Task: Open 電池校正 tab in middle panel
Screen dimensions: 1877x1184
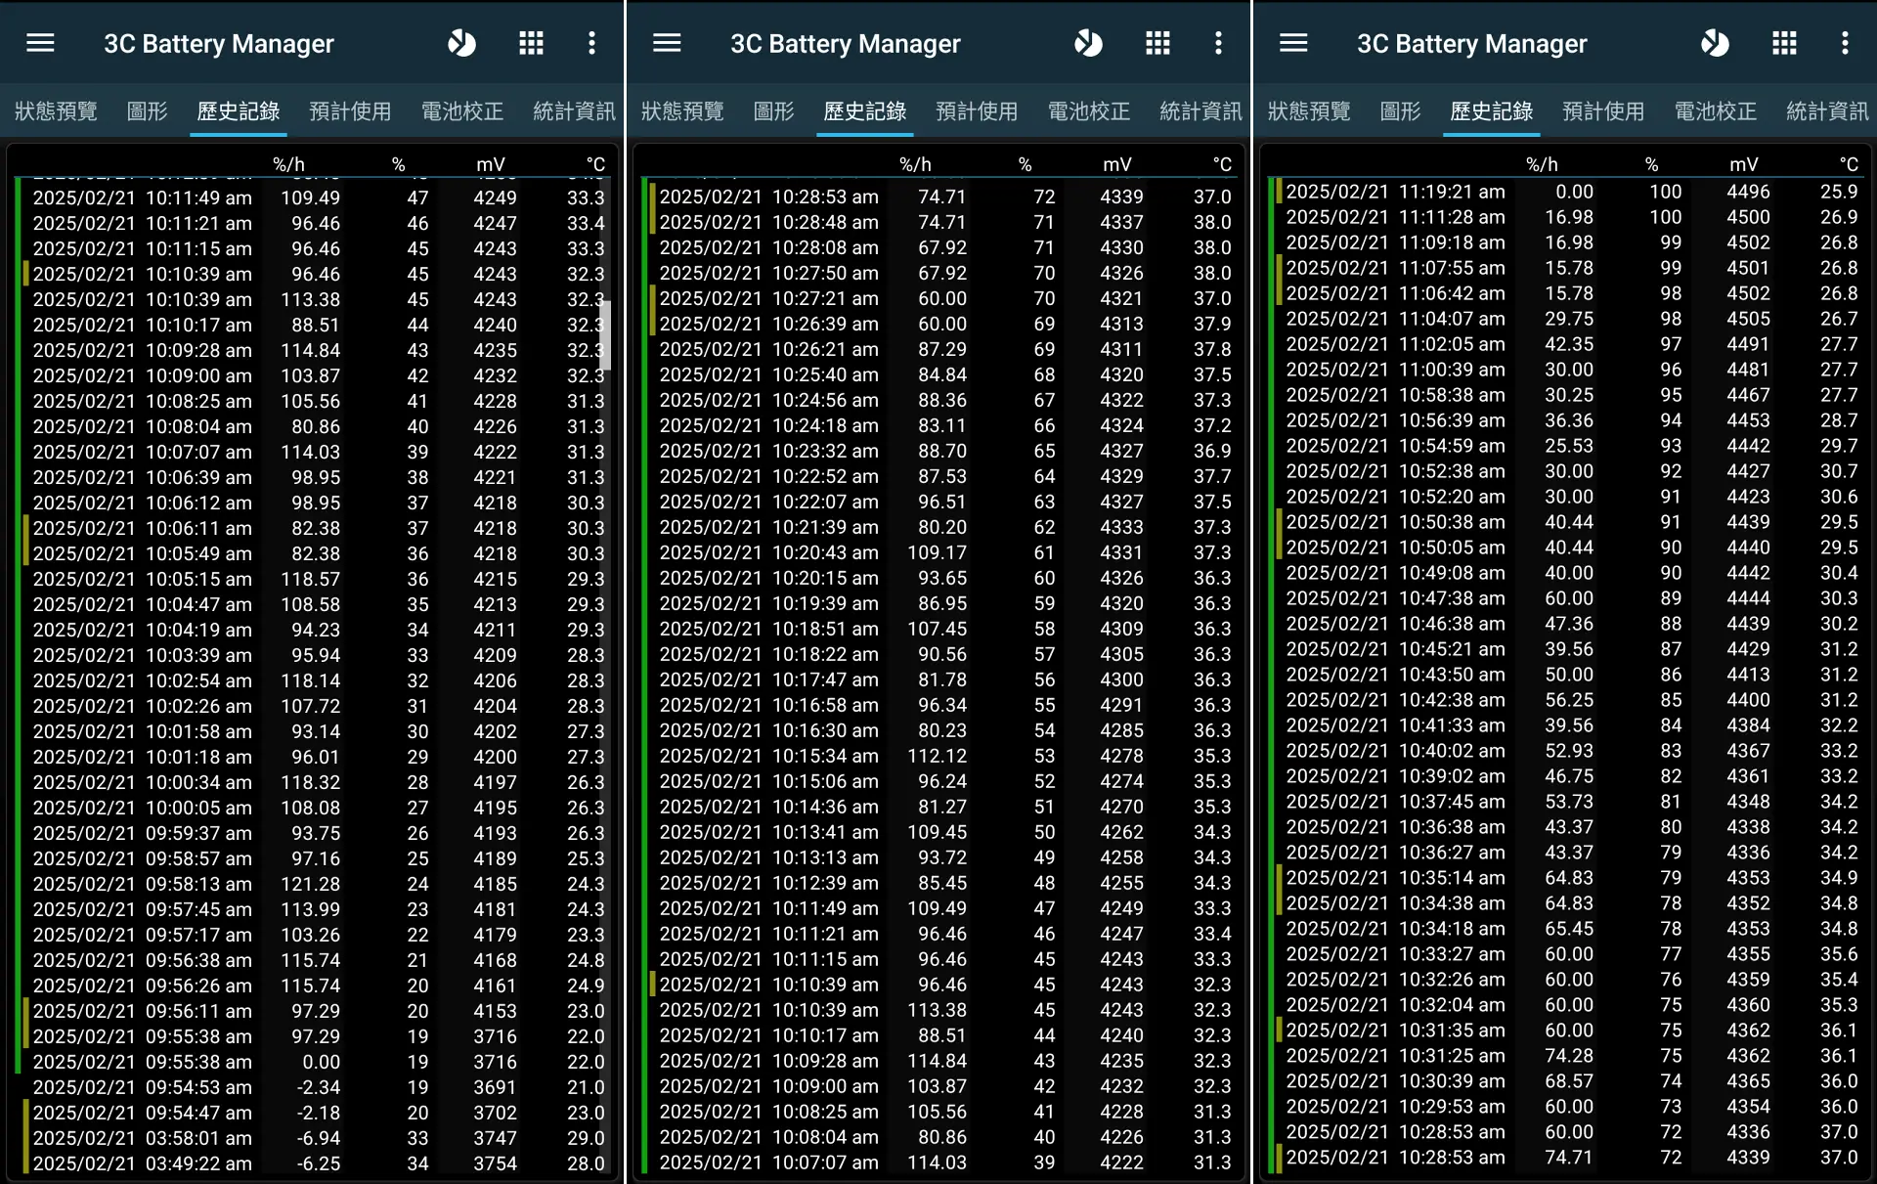Action: (1089, 111)
